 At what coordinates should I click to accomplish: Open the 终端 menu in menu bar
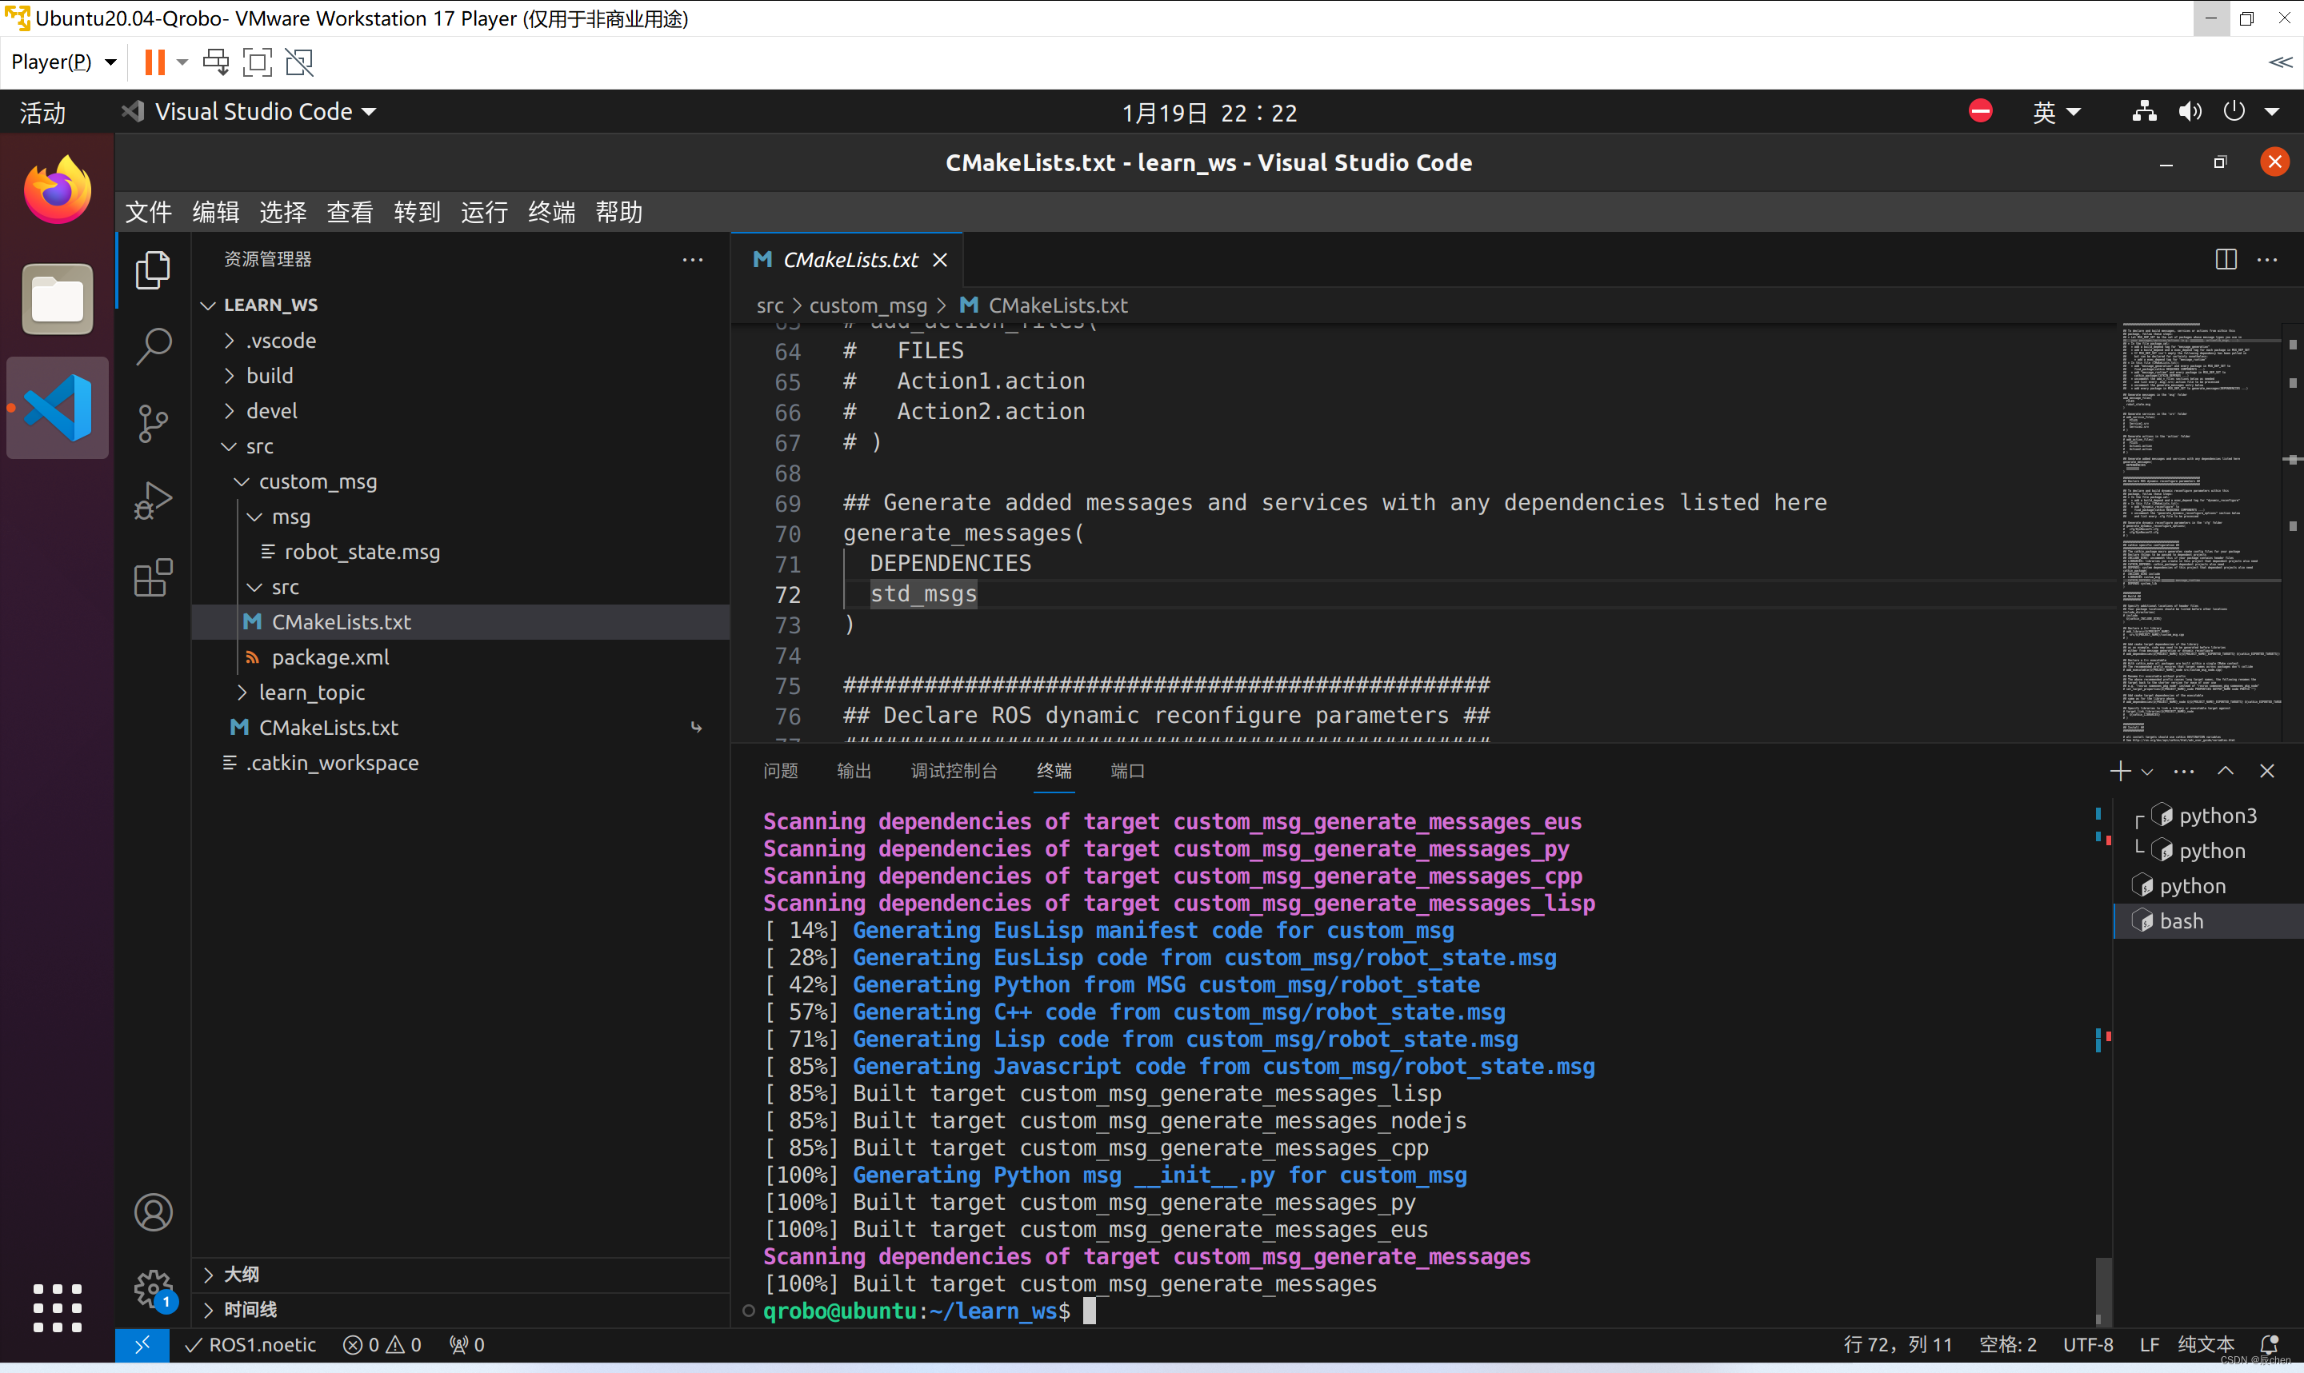coord(551,212)
